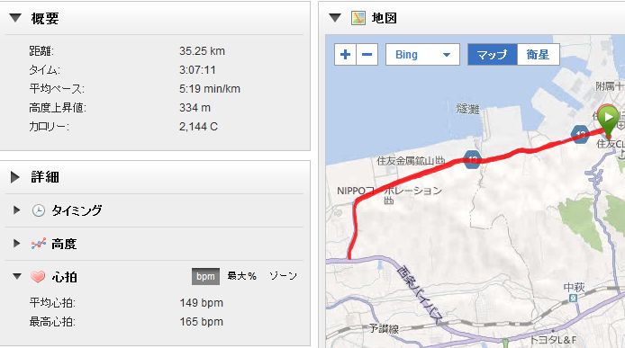Expand the 高度 elevation section
The width and height of the screenshot is (625, 348).
[x=17, y=244]
